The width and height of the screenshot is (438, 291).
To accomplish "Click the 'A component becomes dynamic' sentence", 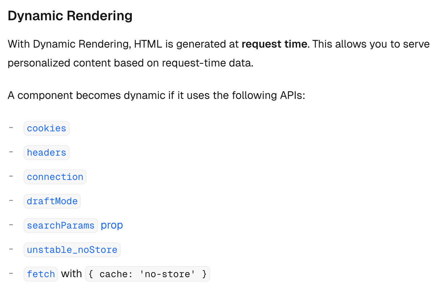I will tap(156, 96).
